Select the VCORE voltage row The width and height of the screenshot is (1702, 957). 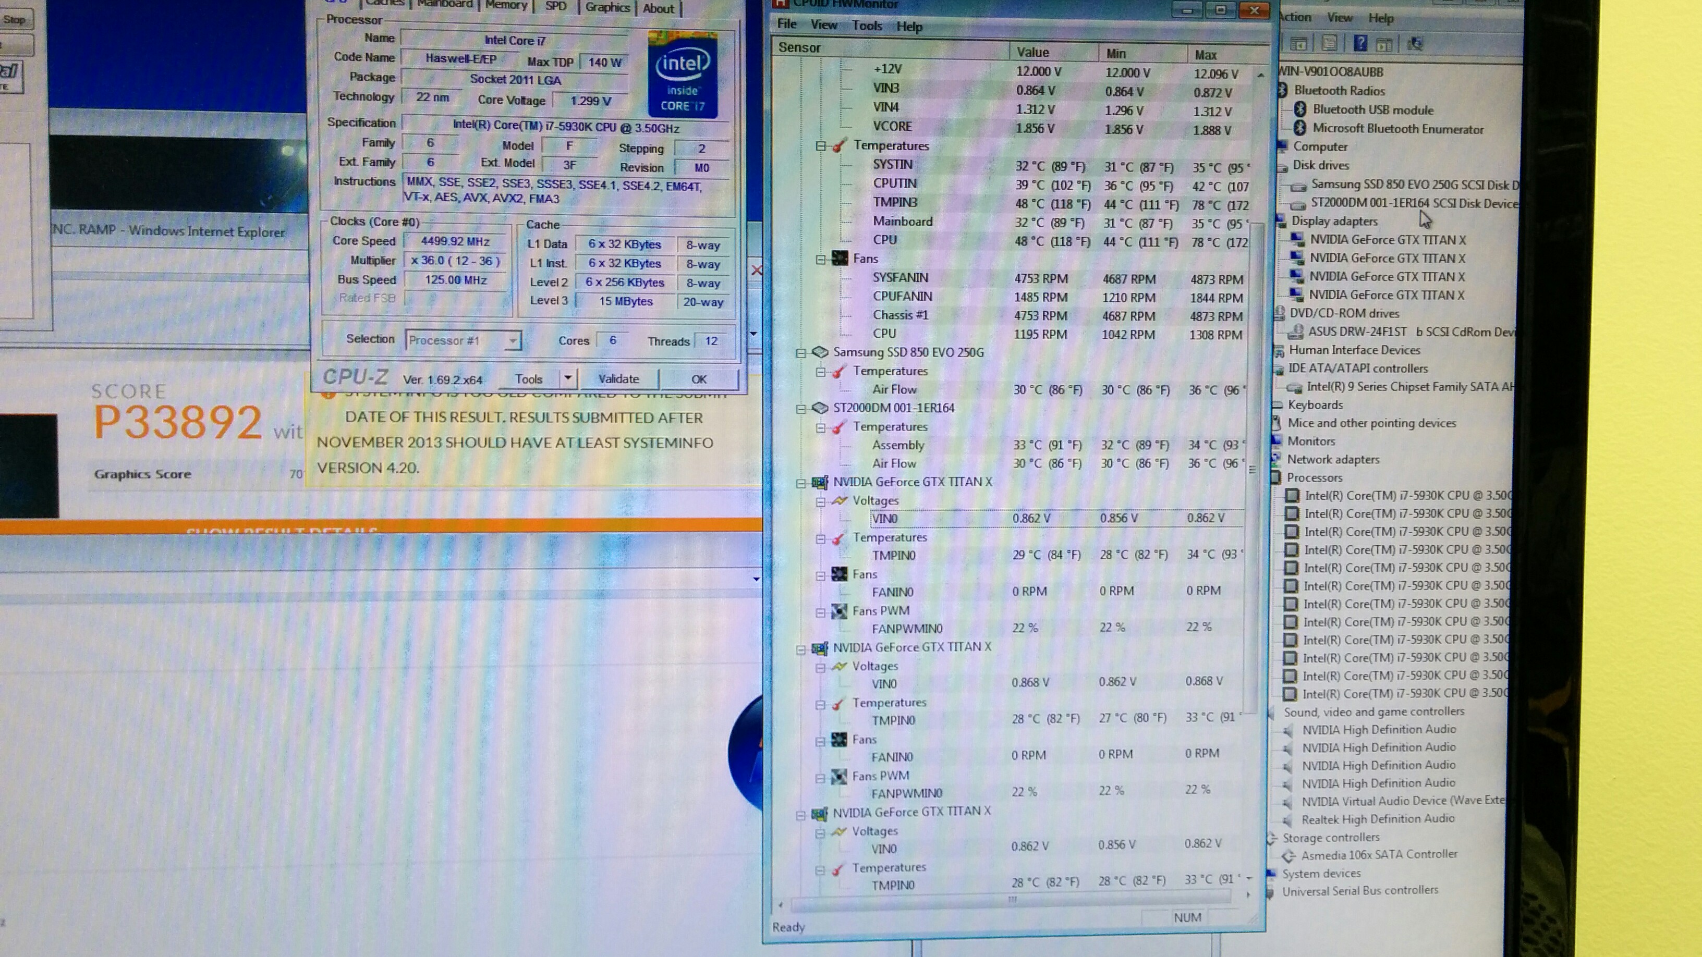[x=1056, y=127]
